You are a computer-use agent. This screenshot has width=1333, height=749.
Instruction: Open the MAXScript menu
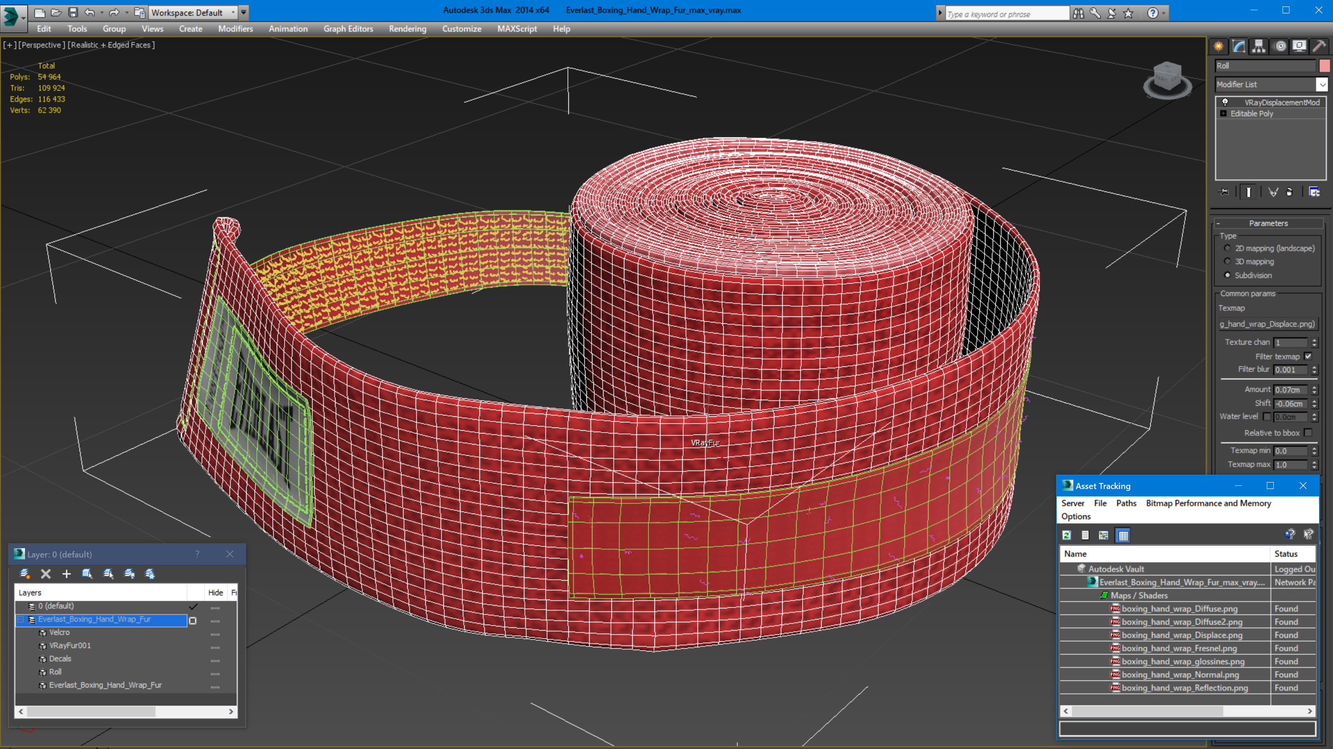[x=517, y=29]
